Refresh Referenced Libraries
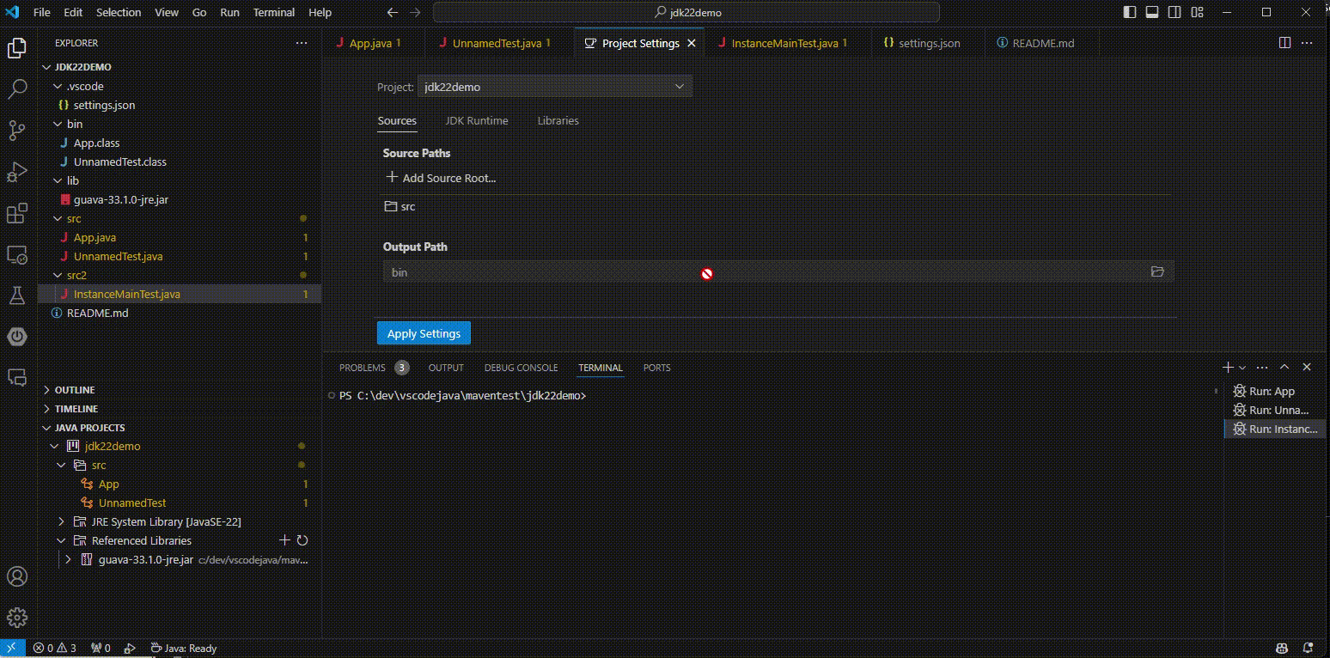This screenshot has width=1330, height=658. [x=302, y=540]
